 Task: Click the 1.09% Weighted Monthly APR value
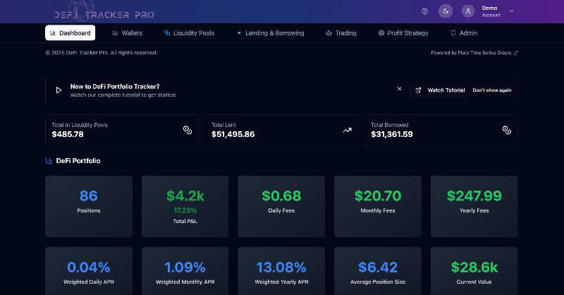(185, 267)
